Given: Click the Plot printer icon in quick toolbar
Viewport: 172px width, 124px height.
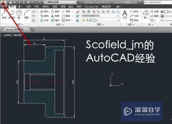Looking at the screenshot, I should point(28,2).
